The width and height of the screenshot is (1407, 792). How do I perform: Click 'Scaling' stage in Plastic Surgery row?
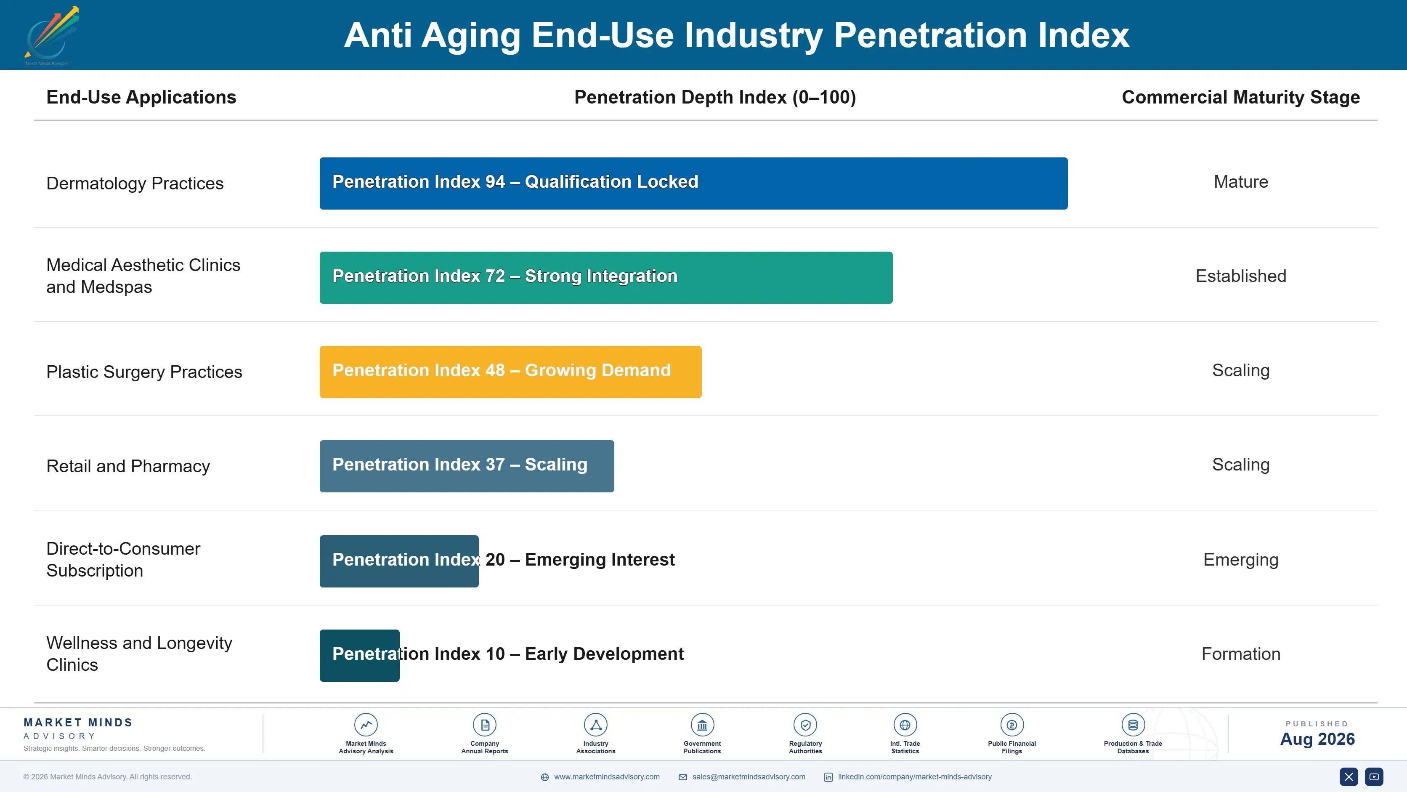pyautogui.click(x=1241, y=371)
